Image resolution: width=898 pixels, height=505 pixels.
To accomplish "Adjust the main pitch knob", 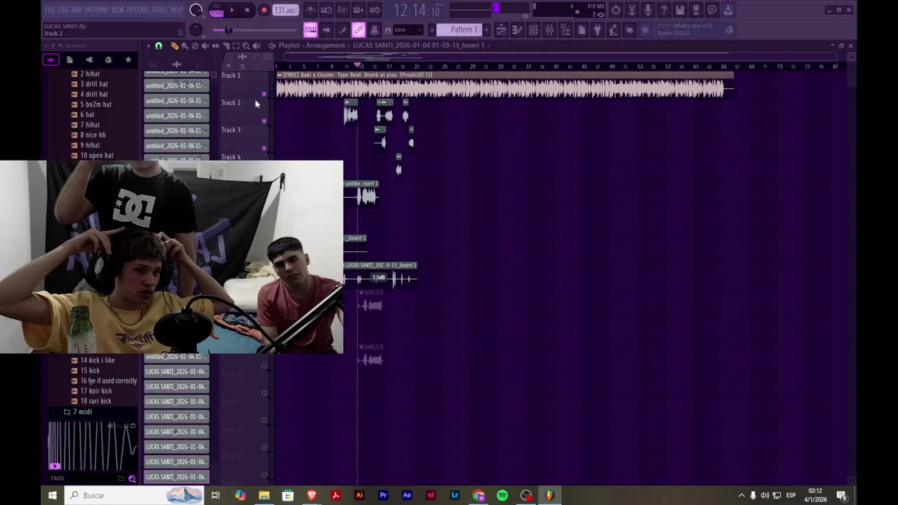I will point(196,29).
